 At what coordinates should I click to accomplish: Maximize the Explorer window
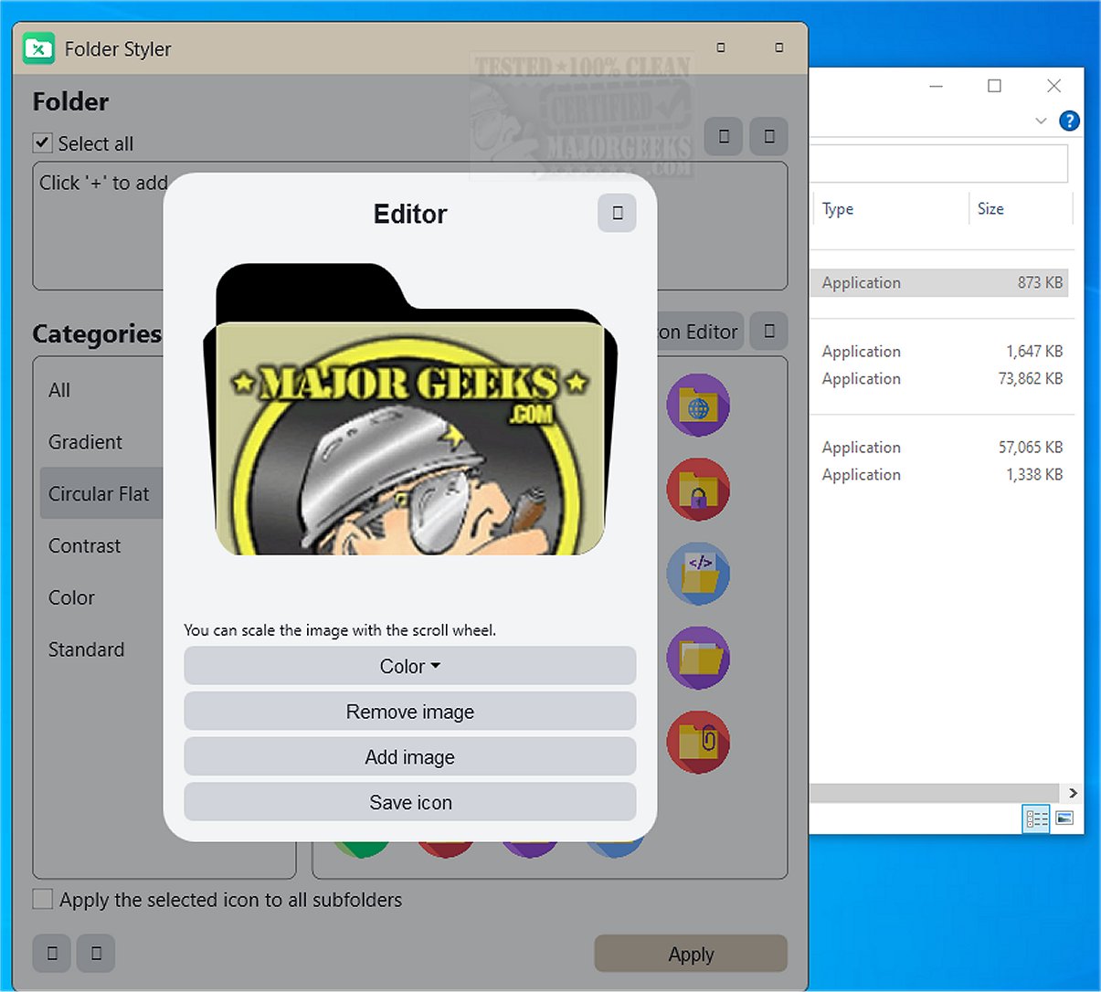point(994,86)
